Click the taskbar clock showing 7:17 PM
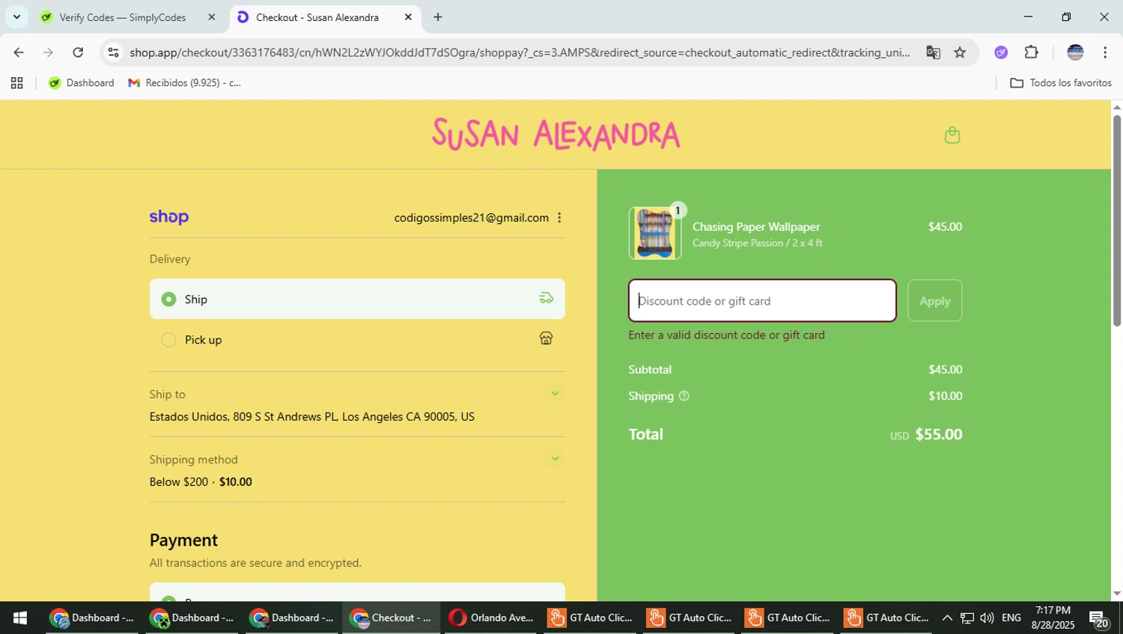This screenshot has height=634, width=1123. (x=1053, y=618)
